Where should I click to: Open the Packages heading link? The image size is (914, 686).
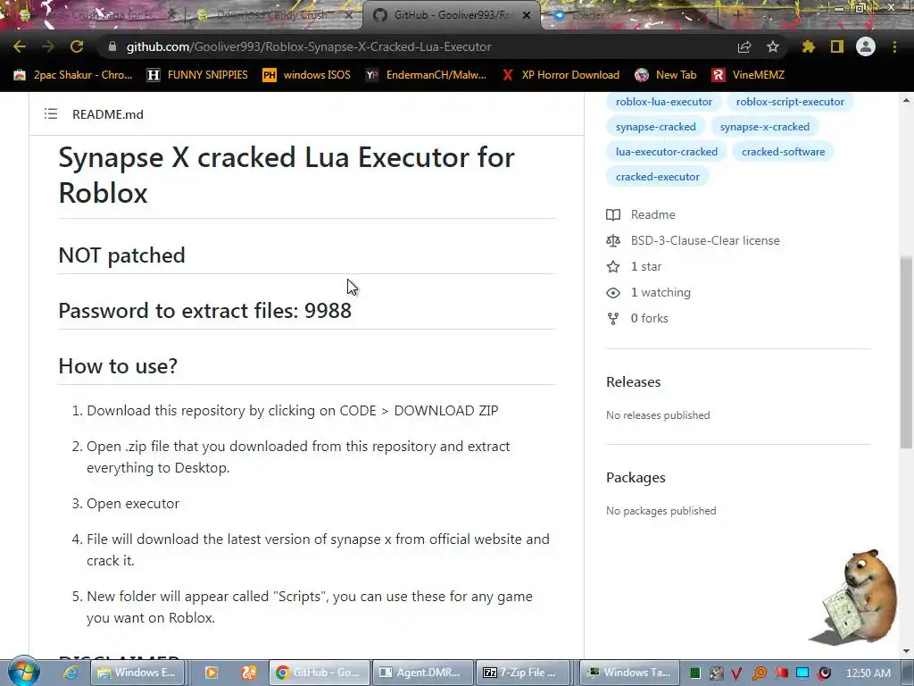[636, 477]
